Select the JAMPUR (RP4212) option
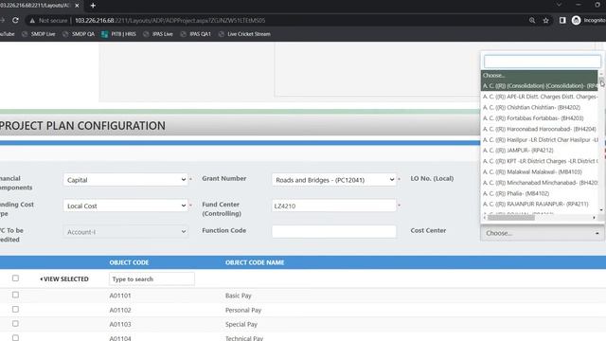The height and width of the screenshot is (341, 606). coord(539,151)
